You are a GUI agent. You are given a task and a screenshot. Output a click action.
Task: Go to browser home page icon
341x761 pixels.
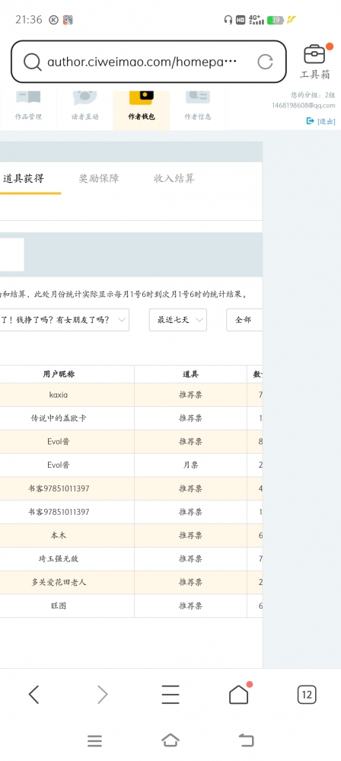[x=239, y=695]
